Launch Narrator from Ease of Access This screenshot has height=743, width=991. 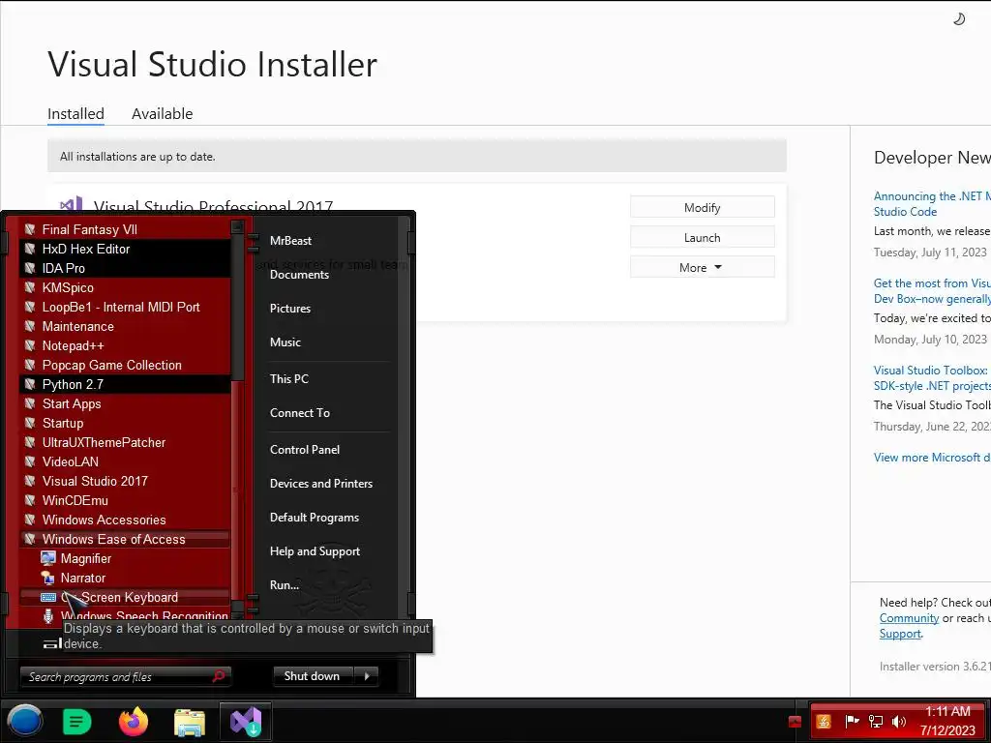(x=125, y=579)
